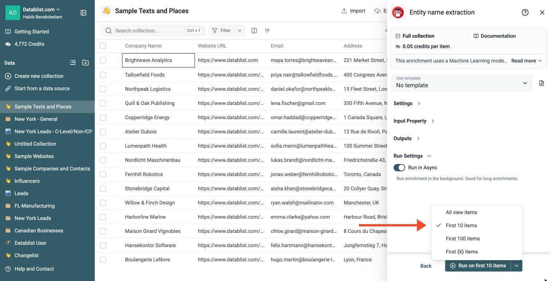Collapse the Run Settings section
The image size is (551, 281).
(412, 156)
